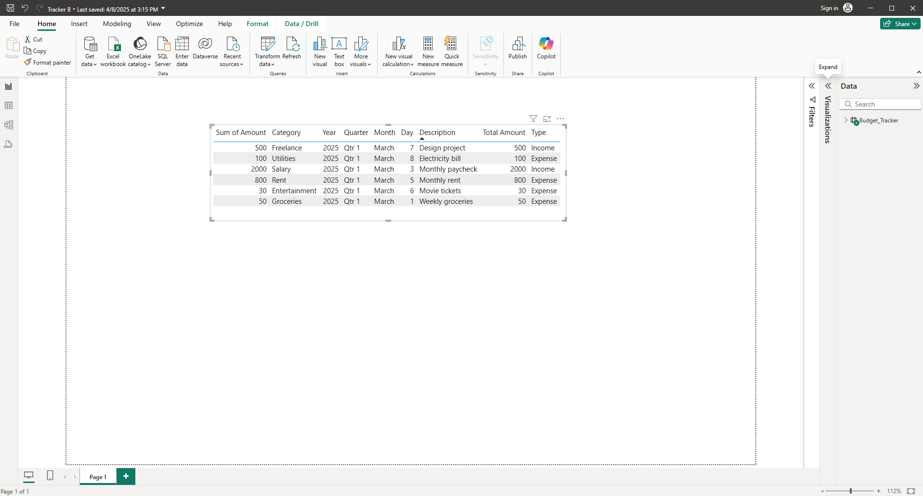Viewport: 923px width, 496px height.
Task: Toggle focus mode on the table visual
Action: [x=547, y=119]
